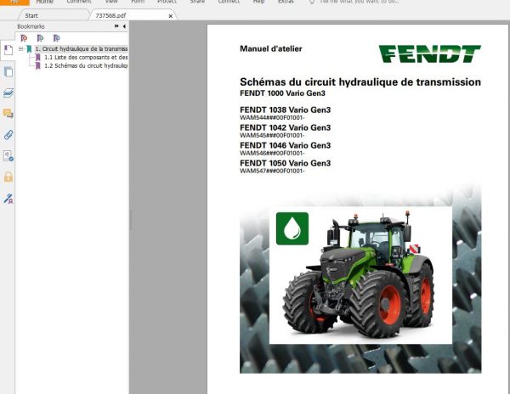This screenshot has width=510, height=394.
Task: Open bookmark '1.1 Liste des composants et des'
Action: point(86,58)
